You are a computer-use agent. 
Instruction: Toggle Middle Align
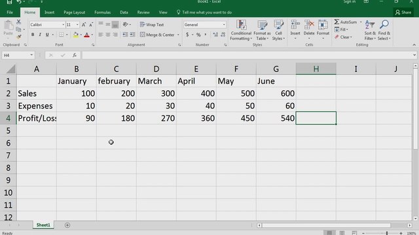pos(107,24)
